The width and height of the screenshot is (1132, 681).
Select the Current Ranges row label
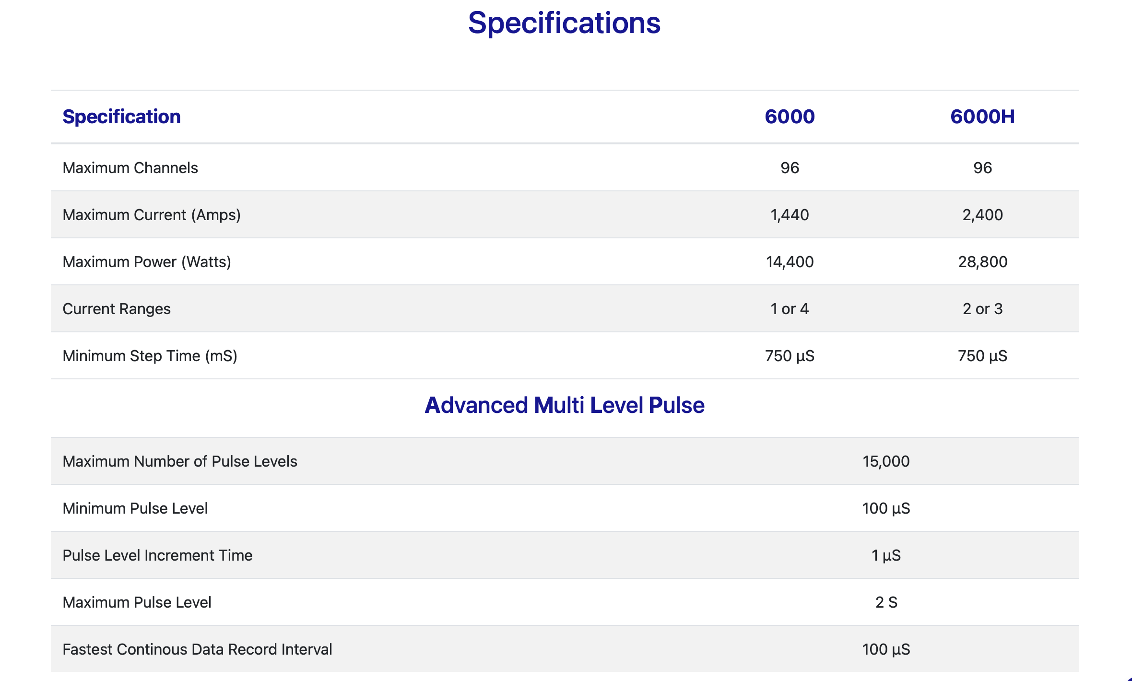tap(117, 309)
